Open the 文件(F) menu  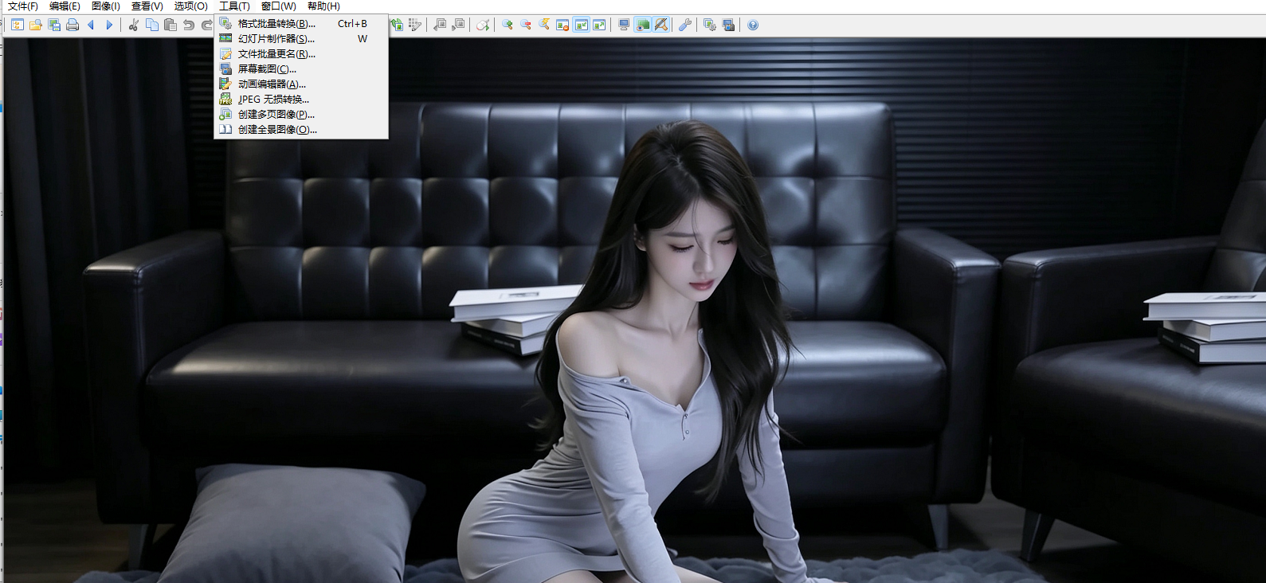[23, 6]
